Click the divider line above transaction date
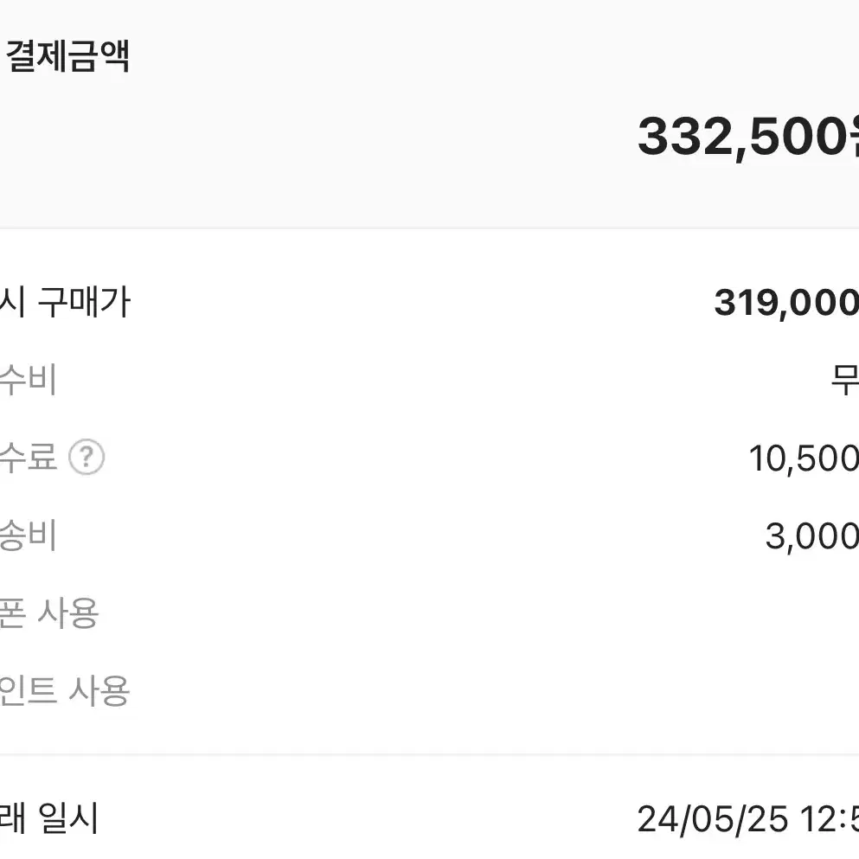The height and width of the screenshot is (859, 859). (429, 755)
